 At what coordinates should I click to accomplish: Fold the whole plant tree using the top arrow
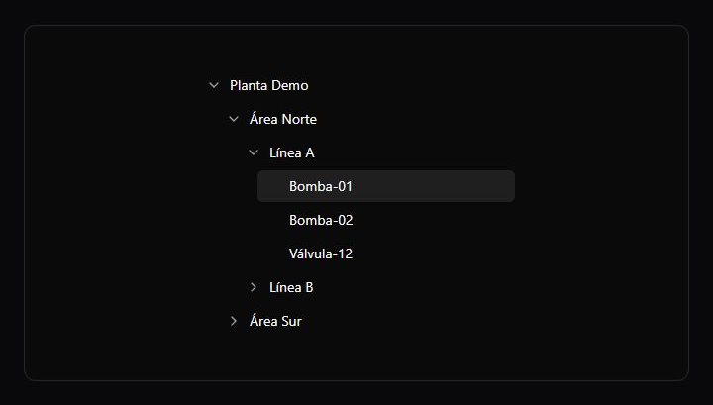coord(214,85)
